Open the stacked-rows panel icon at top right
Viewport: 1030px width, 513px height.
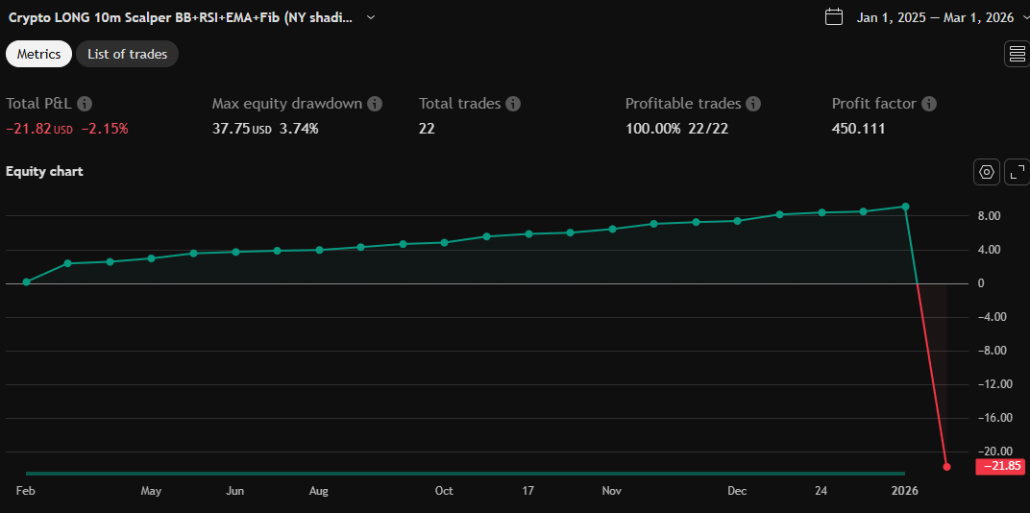click(1016, 54)
